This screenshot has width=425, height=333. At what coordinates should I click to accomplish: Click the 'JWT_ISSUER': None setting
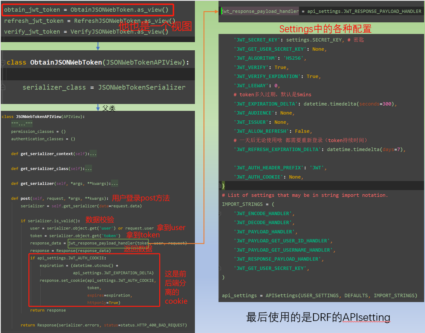(261, 122)
